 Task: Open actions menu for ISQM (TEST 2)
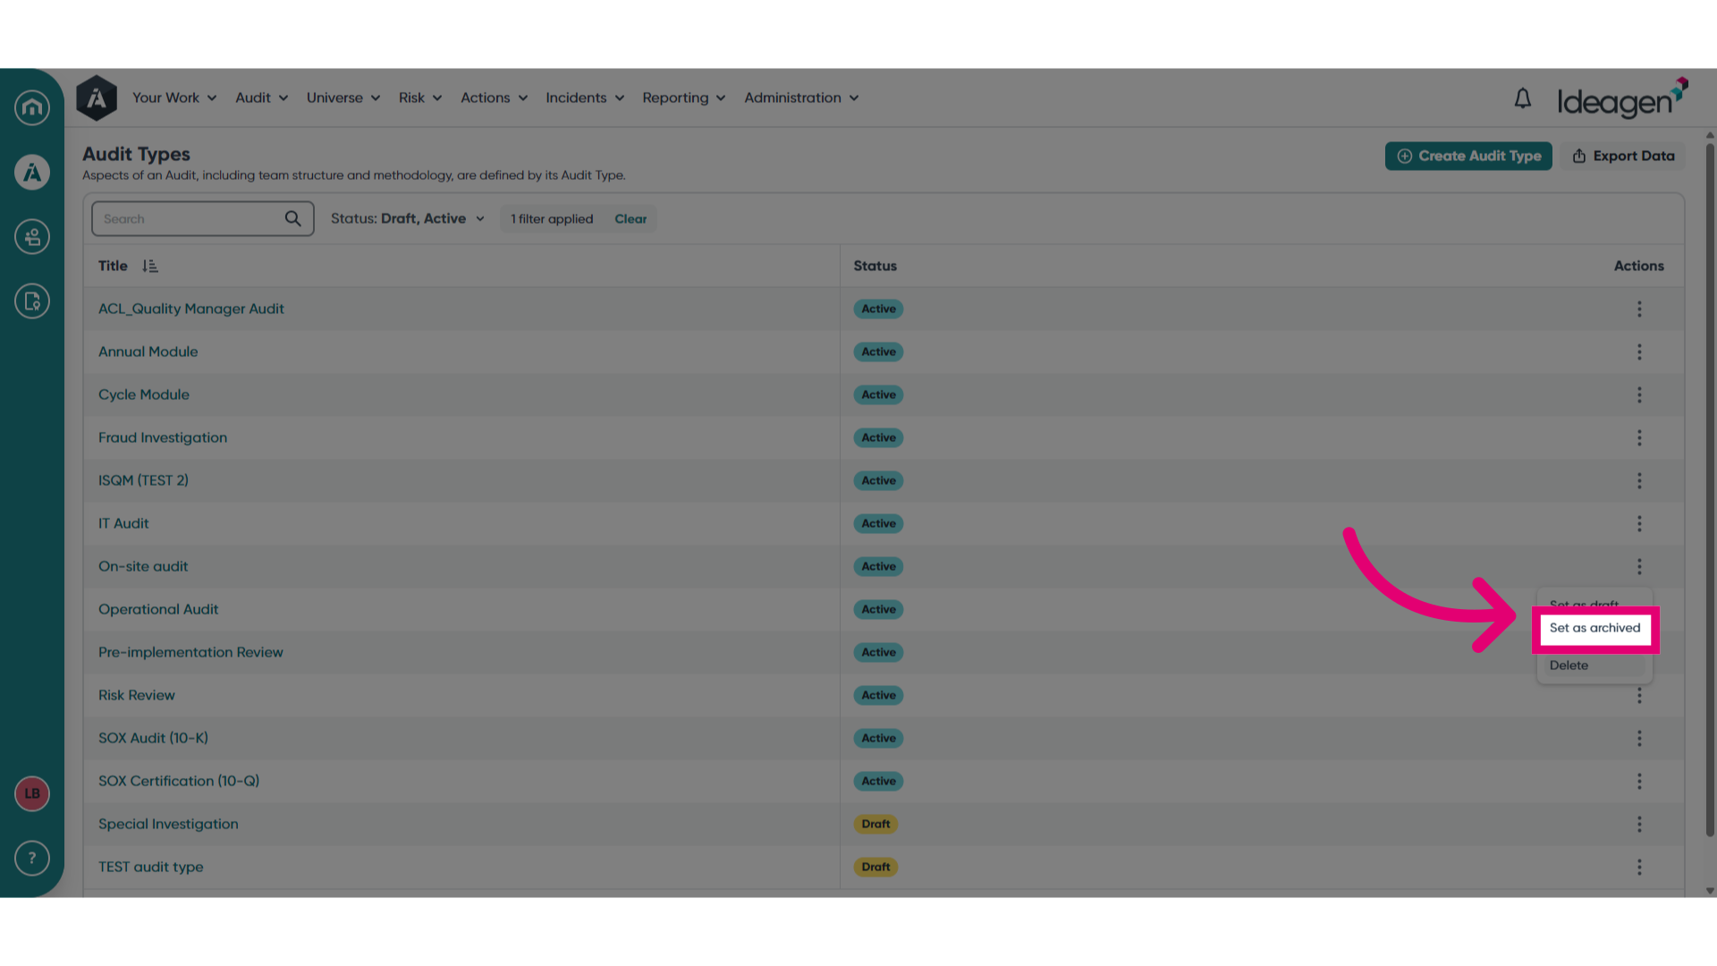[1639, 480]
